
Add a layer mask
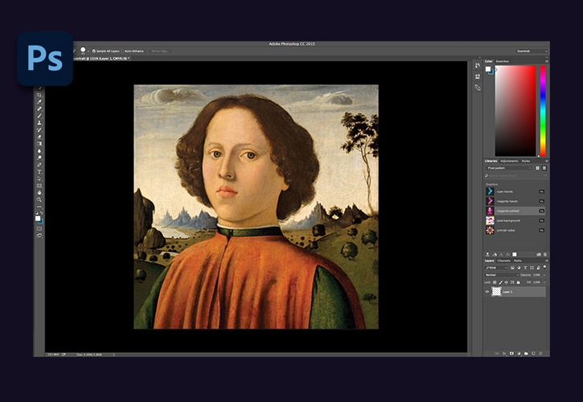pyautogui.click(x=511, y=353)
